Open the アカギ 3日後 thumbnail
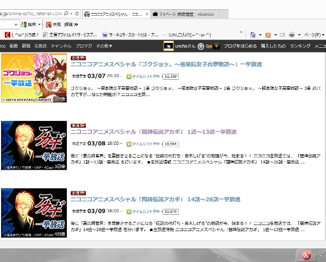The image size is (326, 262). pyautogui.click(x=34, y=145)
